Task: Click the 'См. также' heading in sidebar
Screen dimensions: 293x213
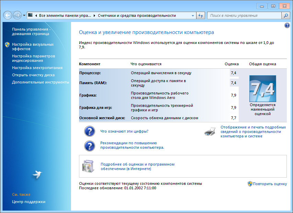Action: click(21, 194)
